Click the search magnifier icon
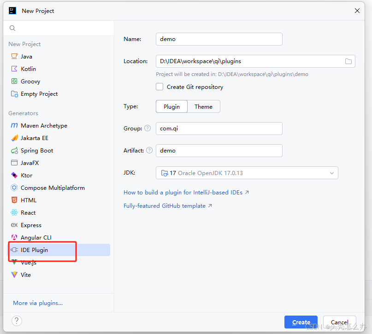The image size is (372, 334). [12, 28]
